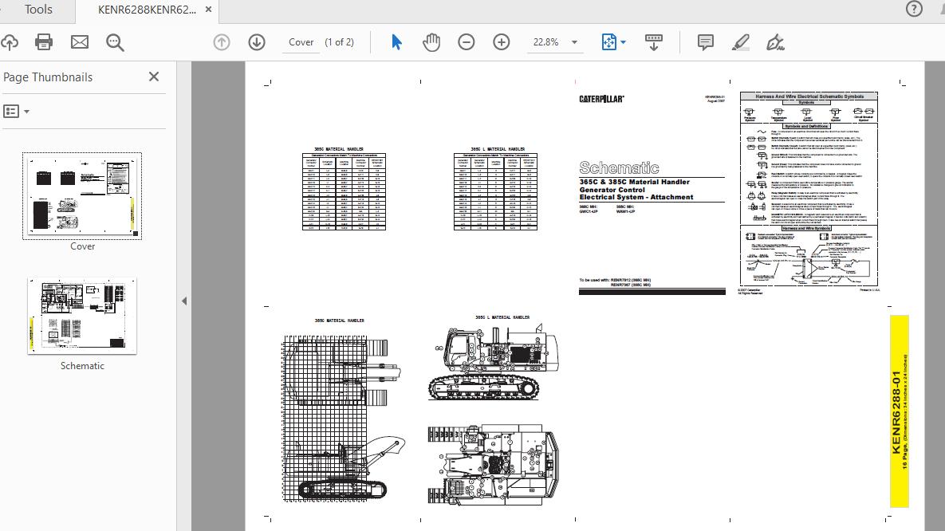Go to next page with the down arrow
945x531 pixels.
(256, 42)
